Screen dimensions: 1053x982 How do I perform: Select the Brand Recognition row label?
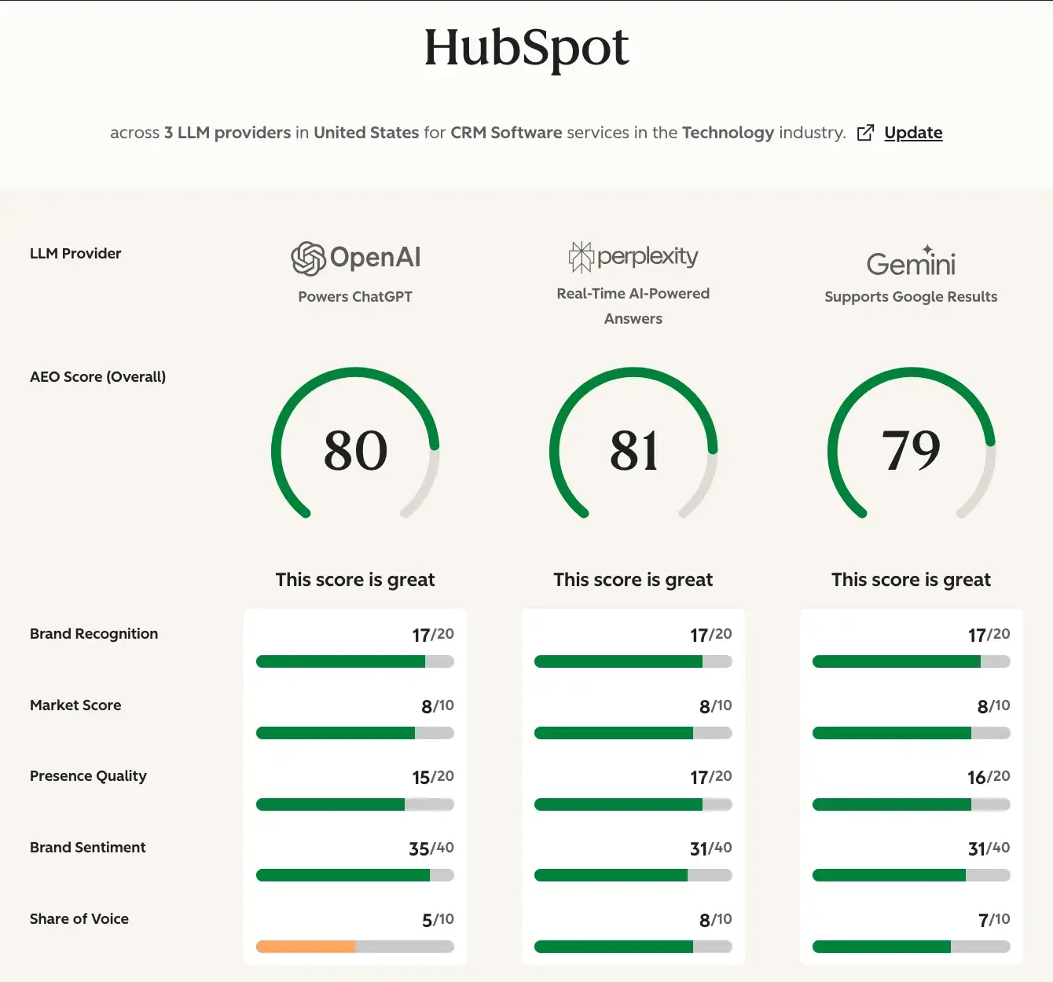[94, 633]
